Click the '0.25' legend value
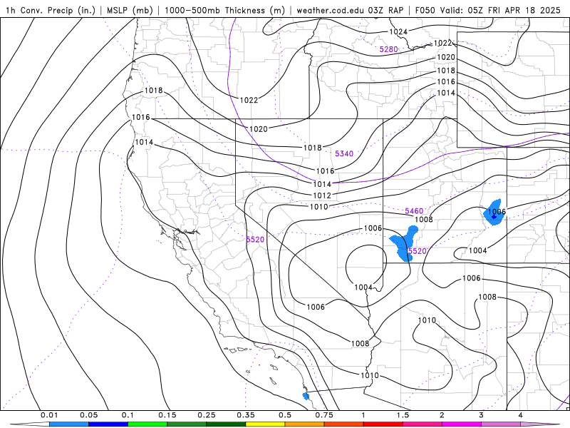Viewport: 570px width, 428px height. 207,415
